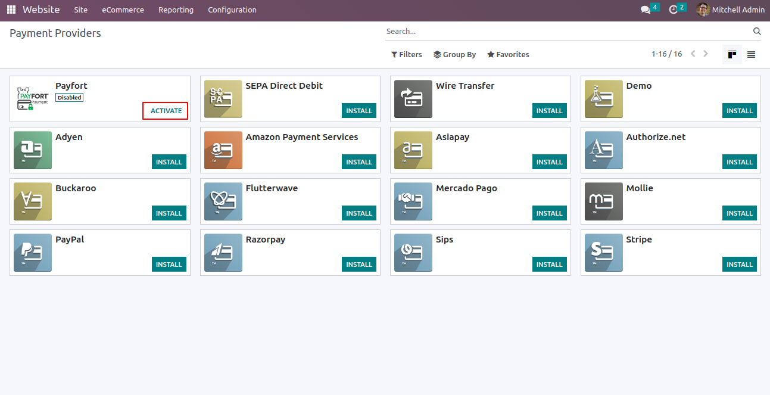Click the Wire Transfer icon
This screenshot has height=395, width=770.
(413, 99)
